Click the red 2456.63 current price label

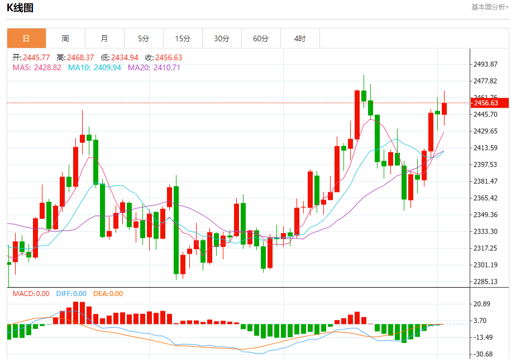coord(489,103)
